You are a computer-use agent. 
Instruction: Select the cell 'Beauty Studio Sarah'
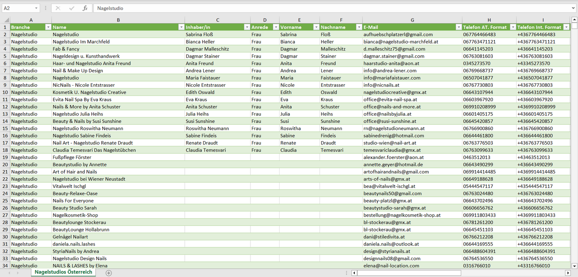[118, 208]
